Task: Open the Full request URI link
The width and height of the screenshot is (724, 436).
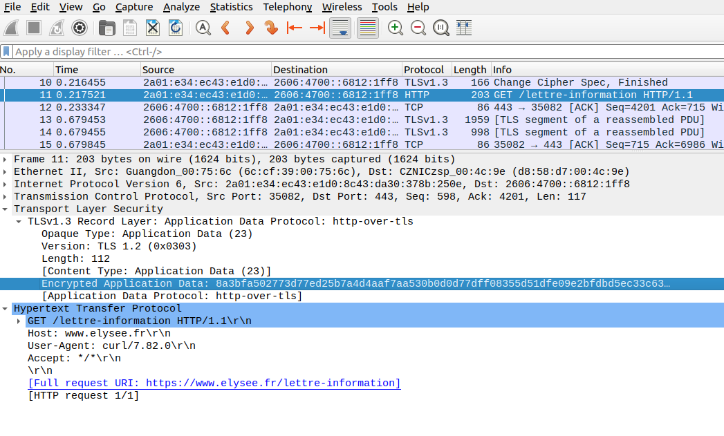Action: (x=214, y=383)
